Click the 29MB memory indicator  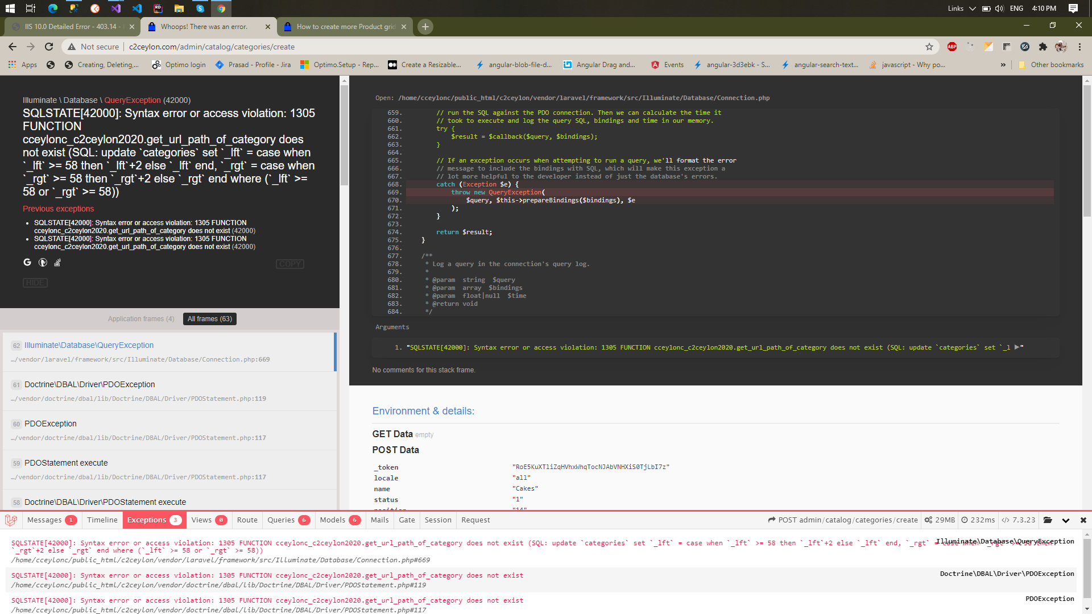pos(940,520)
